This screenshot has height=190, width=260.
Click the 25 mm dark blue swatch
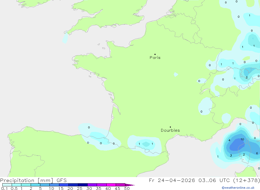click(x=83, y=185)
